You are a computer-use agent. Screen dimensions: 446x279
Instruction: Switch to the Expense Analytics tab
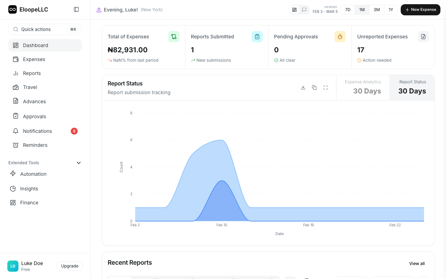[x=363, y=88]
